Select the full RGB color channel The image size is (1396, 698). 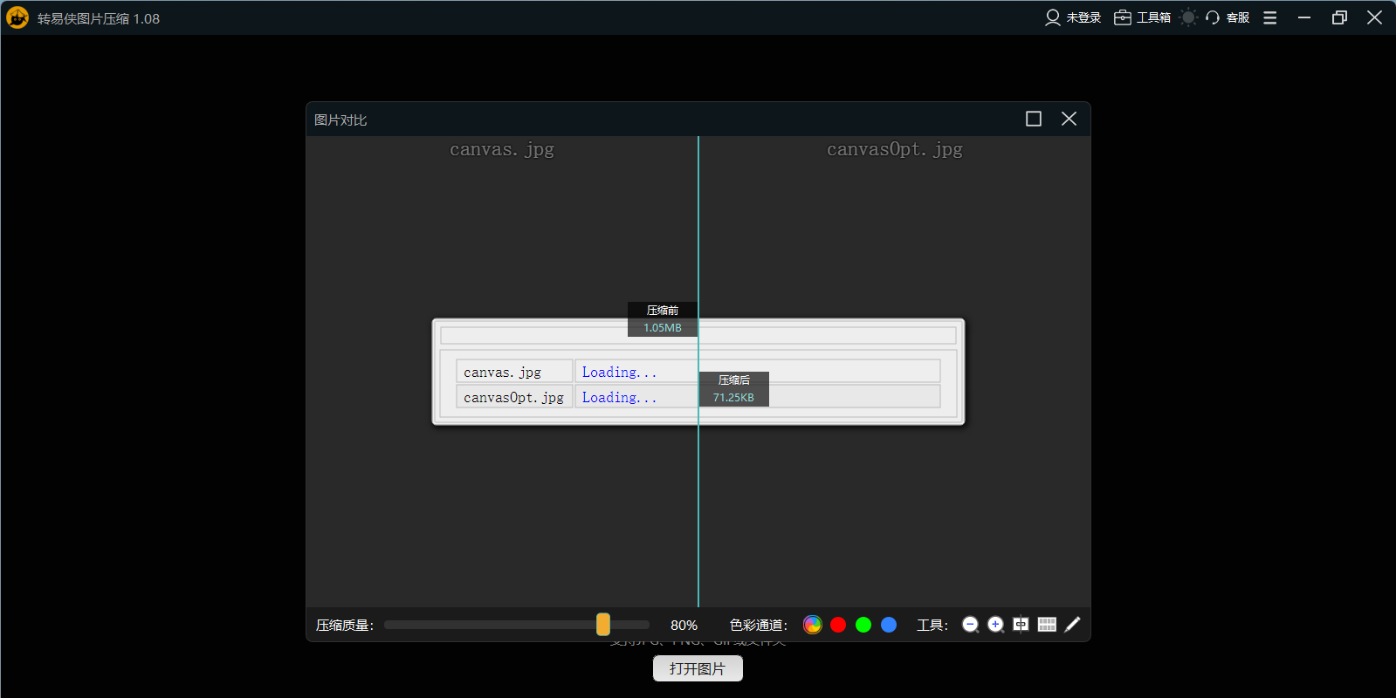pyautogui.click(x=813, y=625)
